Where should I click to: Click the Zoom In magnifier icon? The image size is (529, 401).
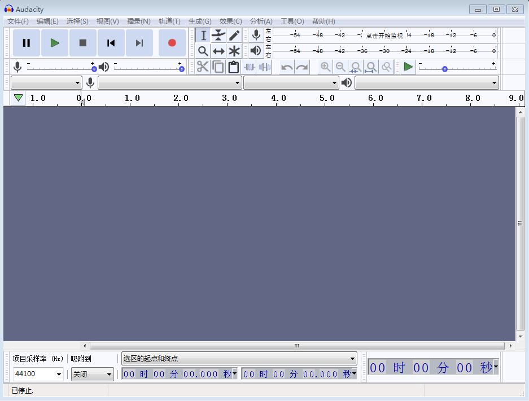[x=325, y=67]
